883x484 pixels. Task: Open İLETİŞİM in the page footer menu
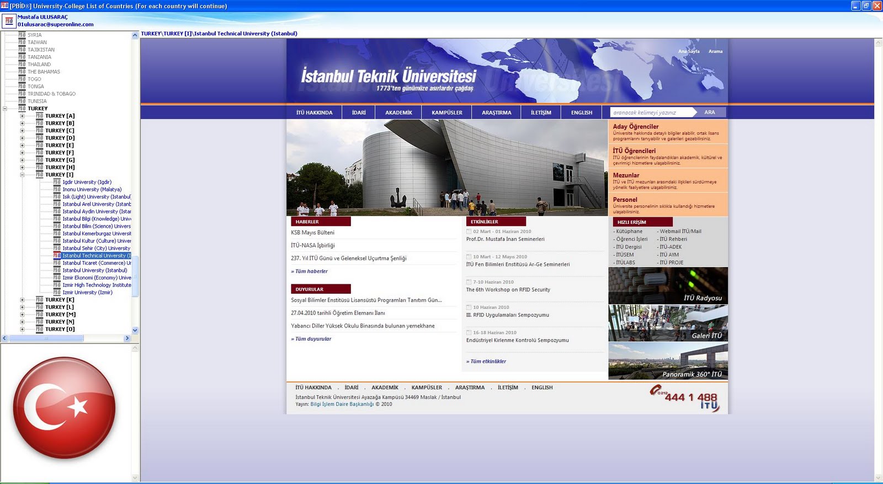click(508, 388)
